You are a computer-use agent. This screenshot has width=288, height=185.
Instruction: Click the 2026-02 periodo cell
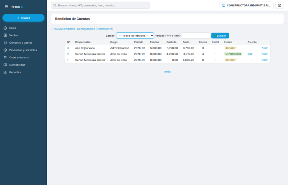pos(140,48)
